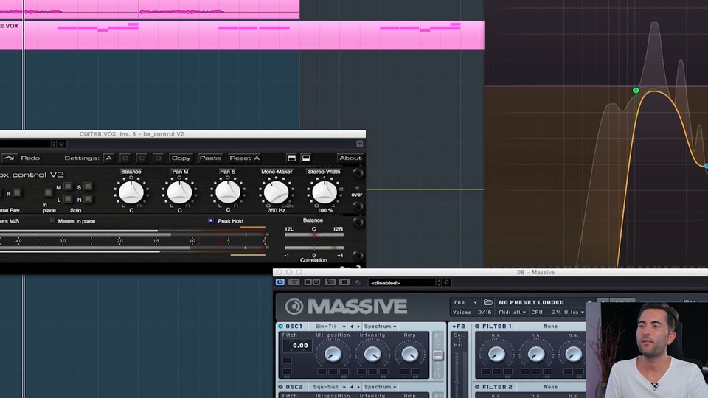Toggle Solo R button beside the L button

(88, 198)
